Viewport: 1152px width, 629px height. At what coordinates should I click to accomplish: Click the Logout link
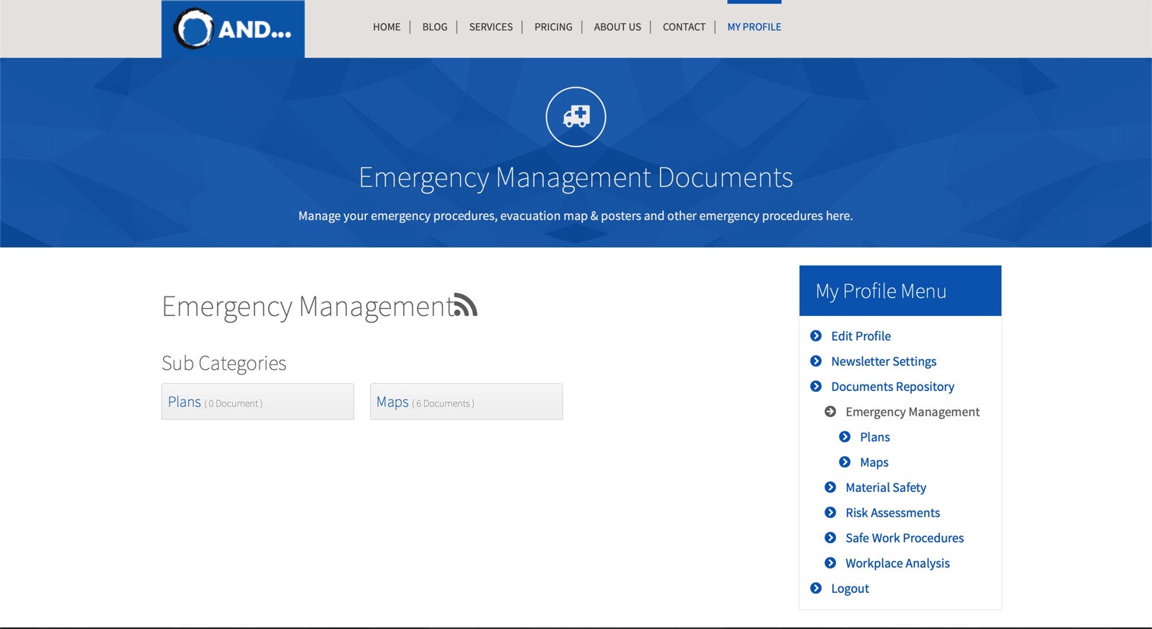850,589
